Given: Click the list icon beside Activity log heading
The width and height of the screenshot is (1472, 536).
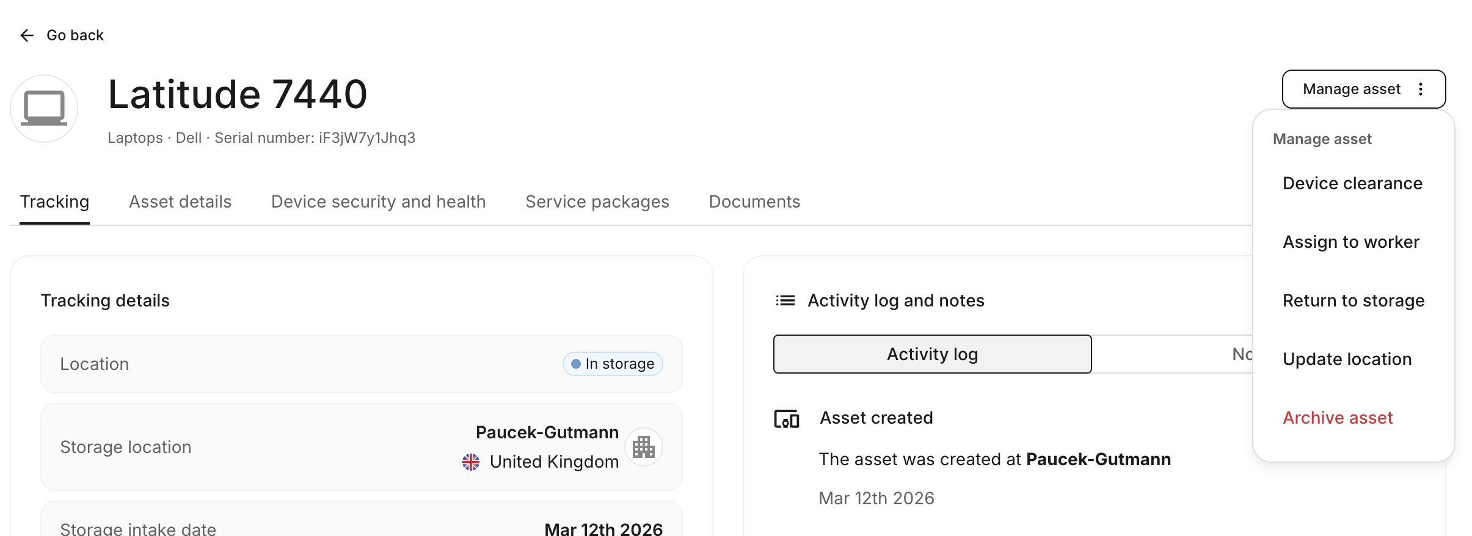Looking at the screenshot, I should point(785,300).
